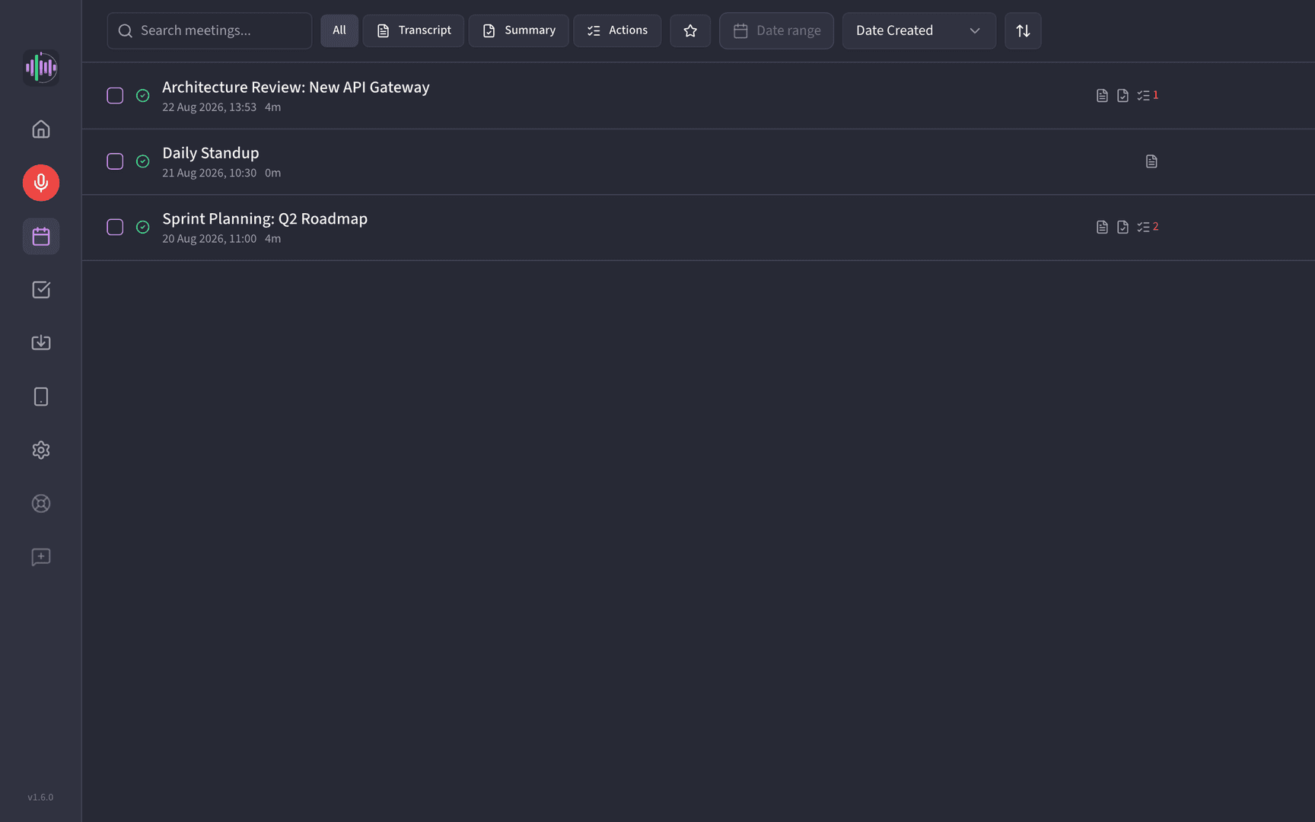
Task: Open the import download sidebar icon
Action: click(x=41, y=343)
